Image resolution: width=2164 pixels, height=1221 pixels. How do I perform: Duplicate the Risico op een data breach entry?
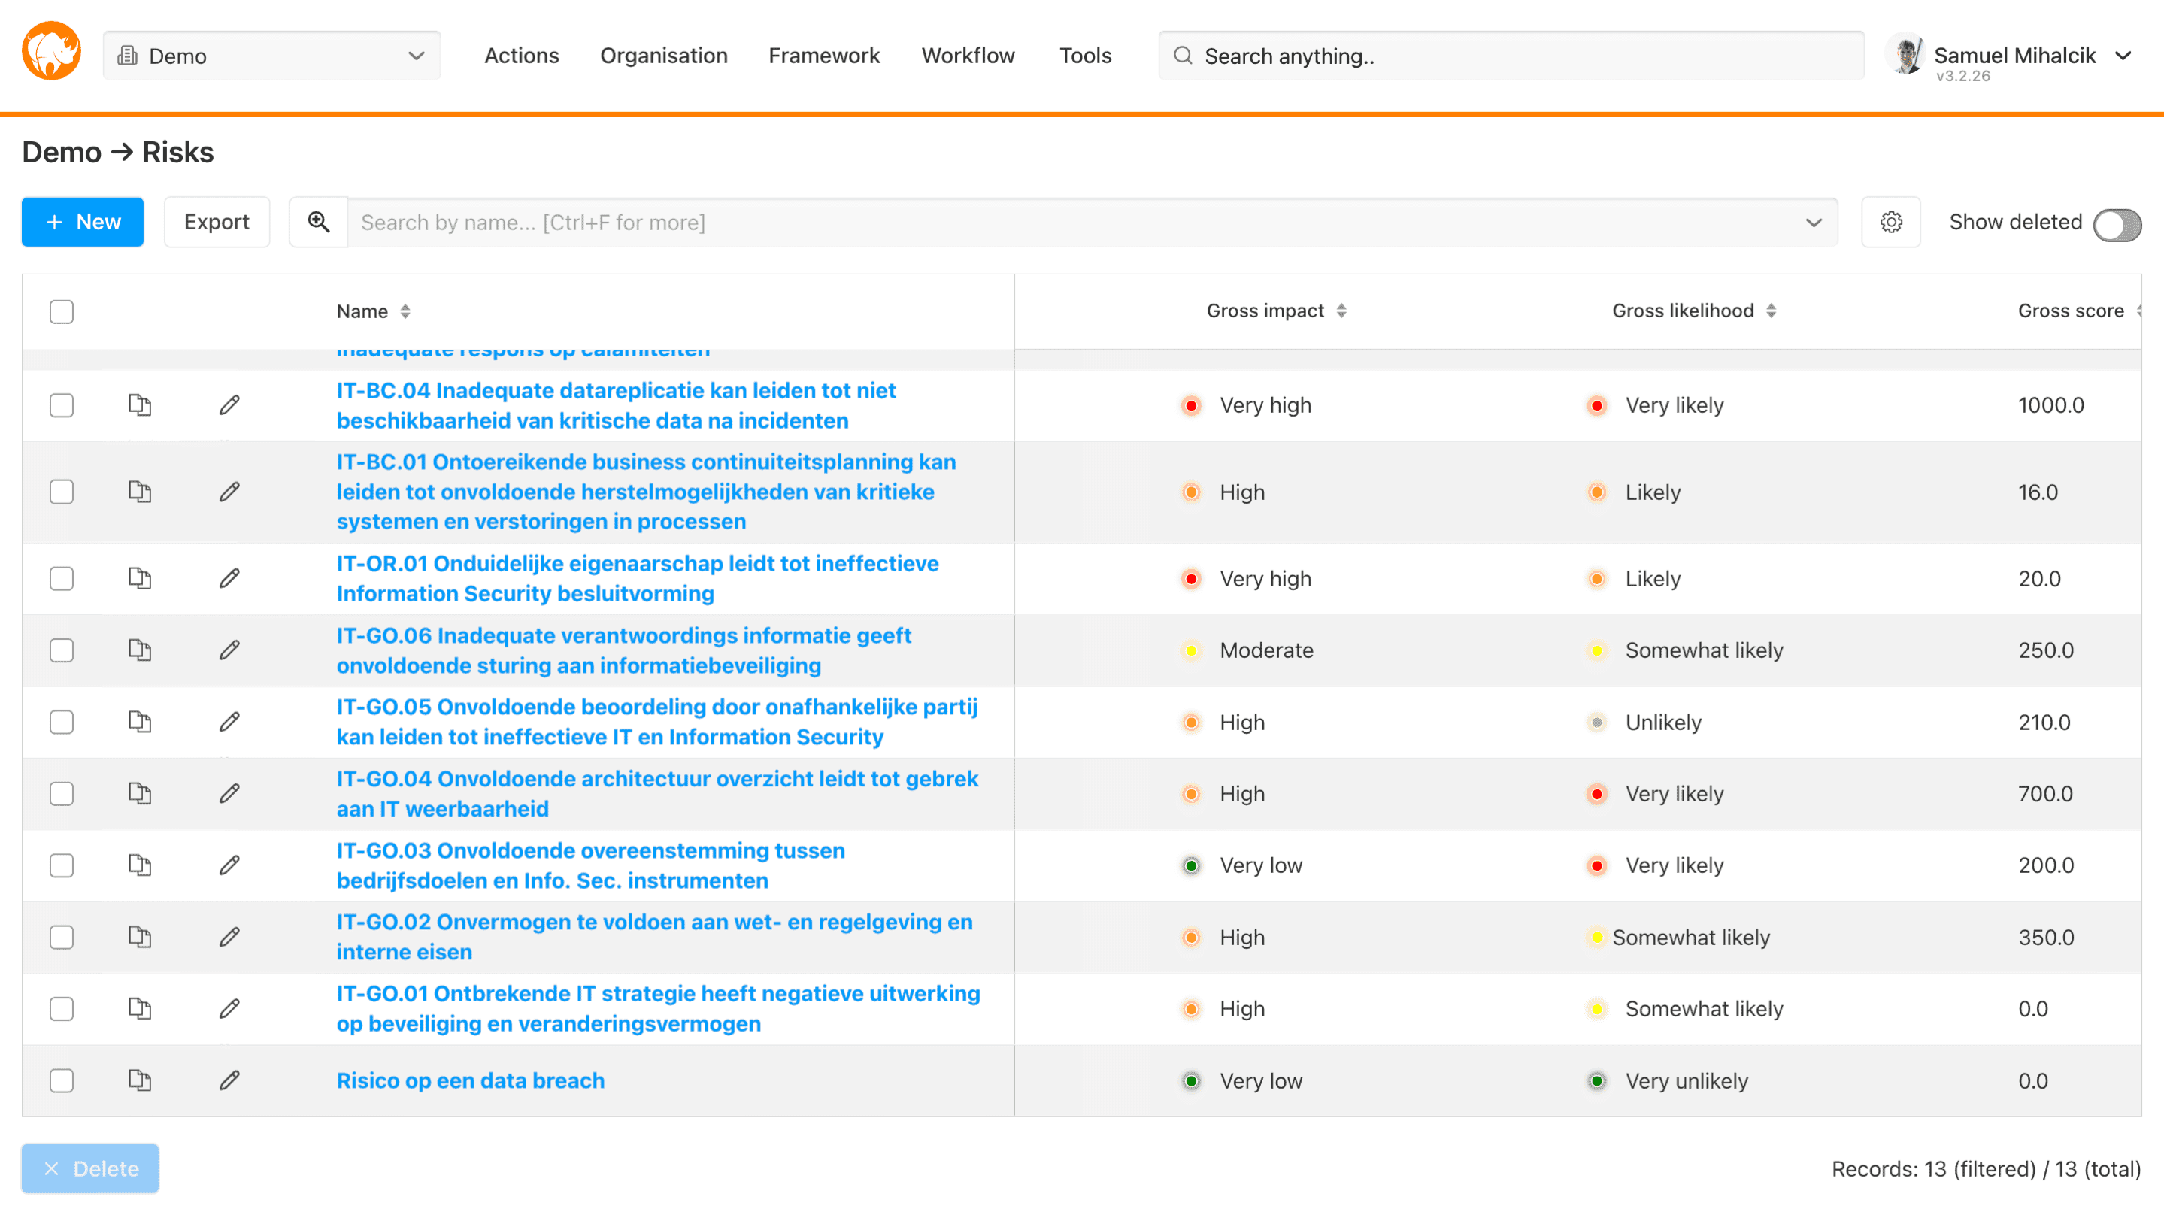tap(139, 1080)
